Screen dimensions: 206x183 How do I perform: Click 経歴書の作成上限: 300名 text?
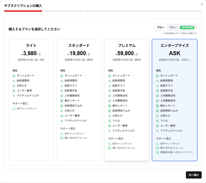coord(127,60)
